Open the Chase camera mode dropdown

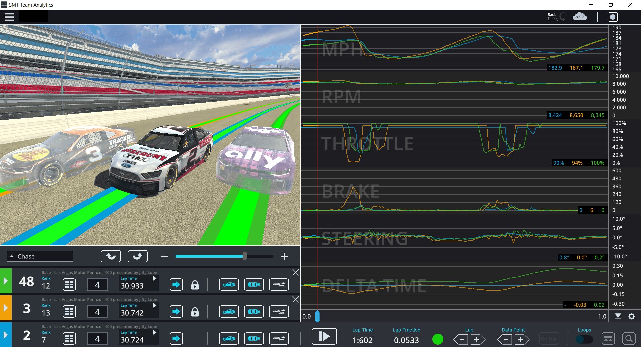pyautogui.click(x=40, y=256)
